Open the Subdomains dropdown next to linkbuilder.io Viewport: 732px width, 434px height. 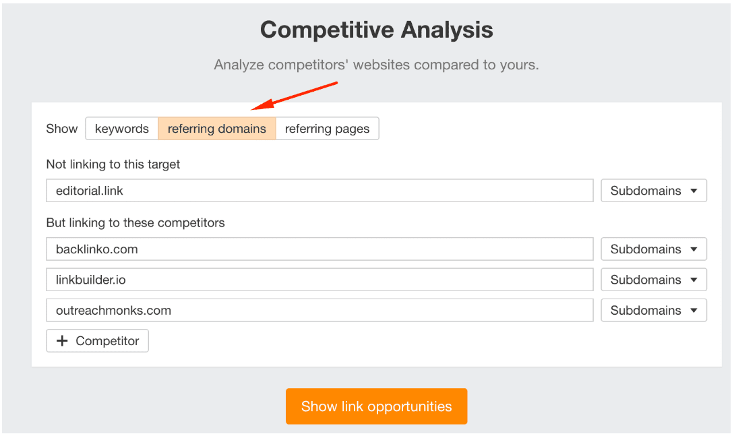[652, 279]
